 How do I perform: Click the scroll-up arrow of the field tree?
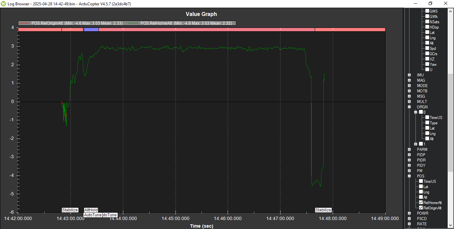click(x=451, y=11)
